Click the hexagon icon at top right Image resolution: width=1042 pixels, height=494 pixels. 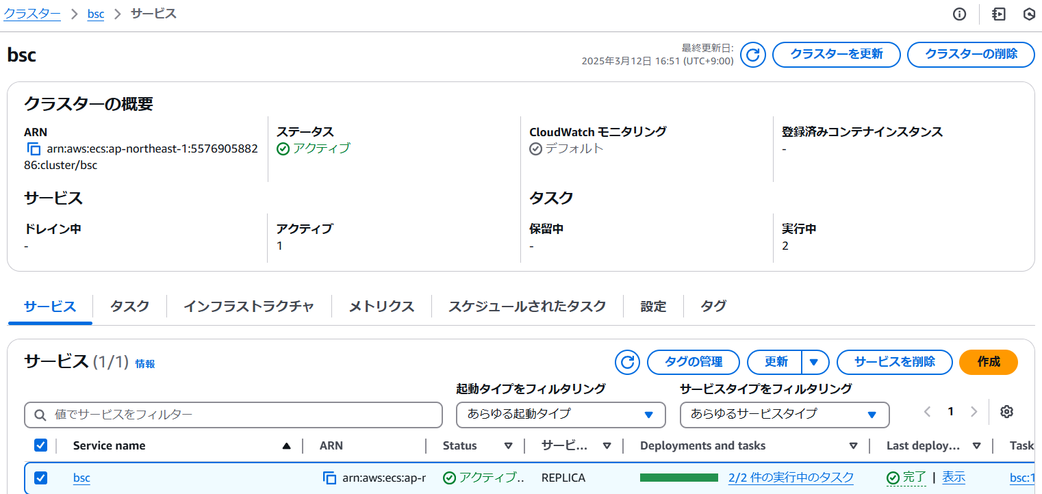point(1029,14)
